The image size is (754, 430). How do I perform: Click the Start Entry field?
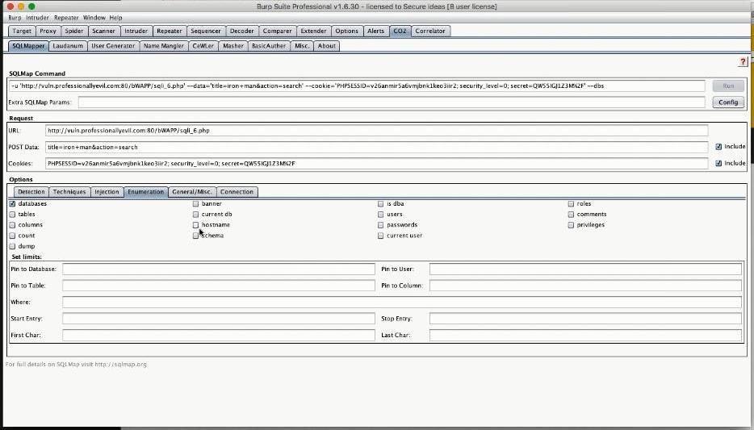tap(218, 319)
